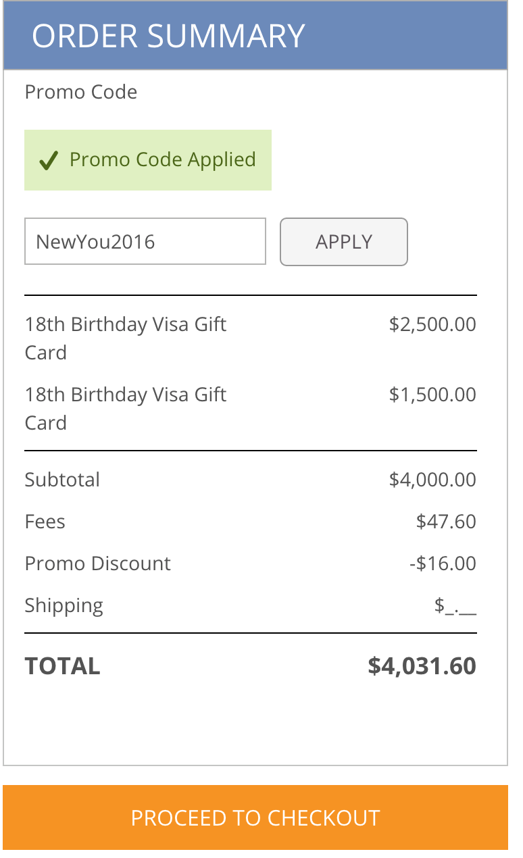
Task: Focus the promo code input field
Action: [145, 241]
